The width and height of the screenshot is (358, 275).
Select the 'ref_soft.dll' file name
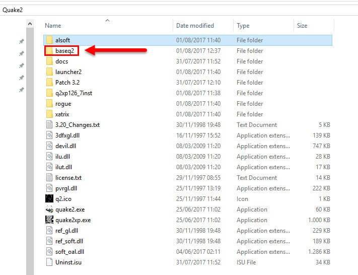69,241
